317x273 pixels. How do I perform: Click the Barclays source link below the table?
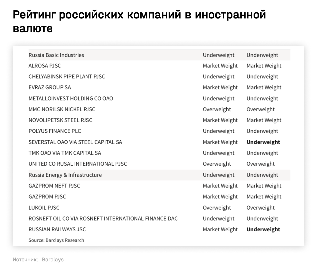(x=53, y=260)
